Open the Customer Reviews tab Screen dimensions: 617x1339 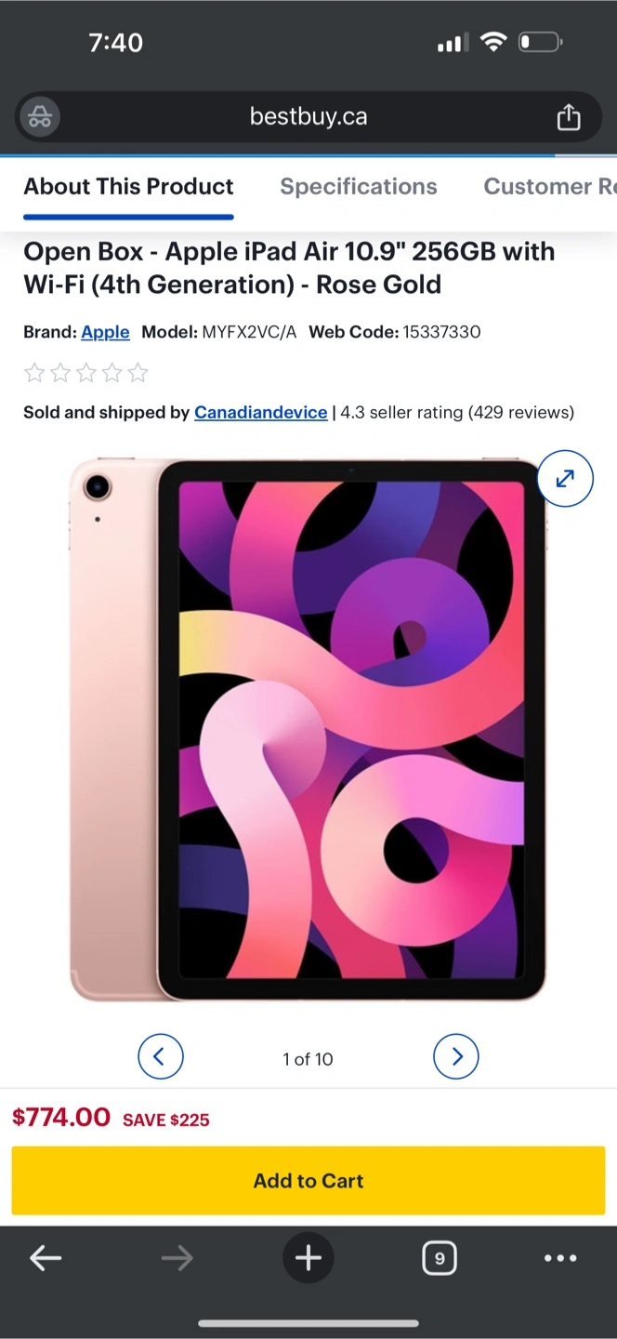click(550, 187)
